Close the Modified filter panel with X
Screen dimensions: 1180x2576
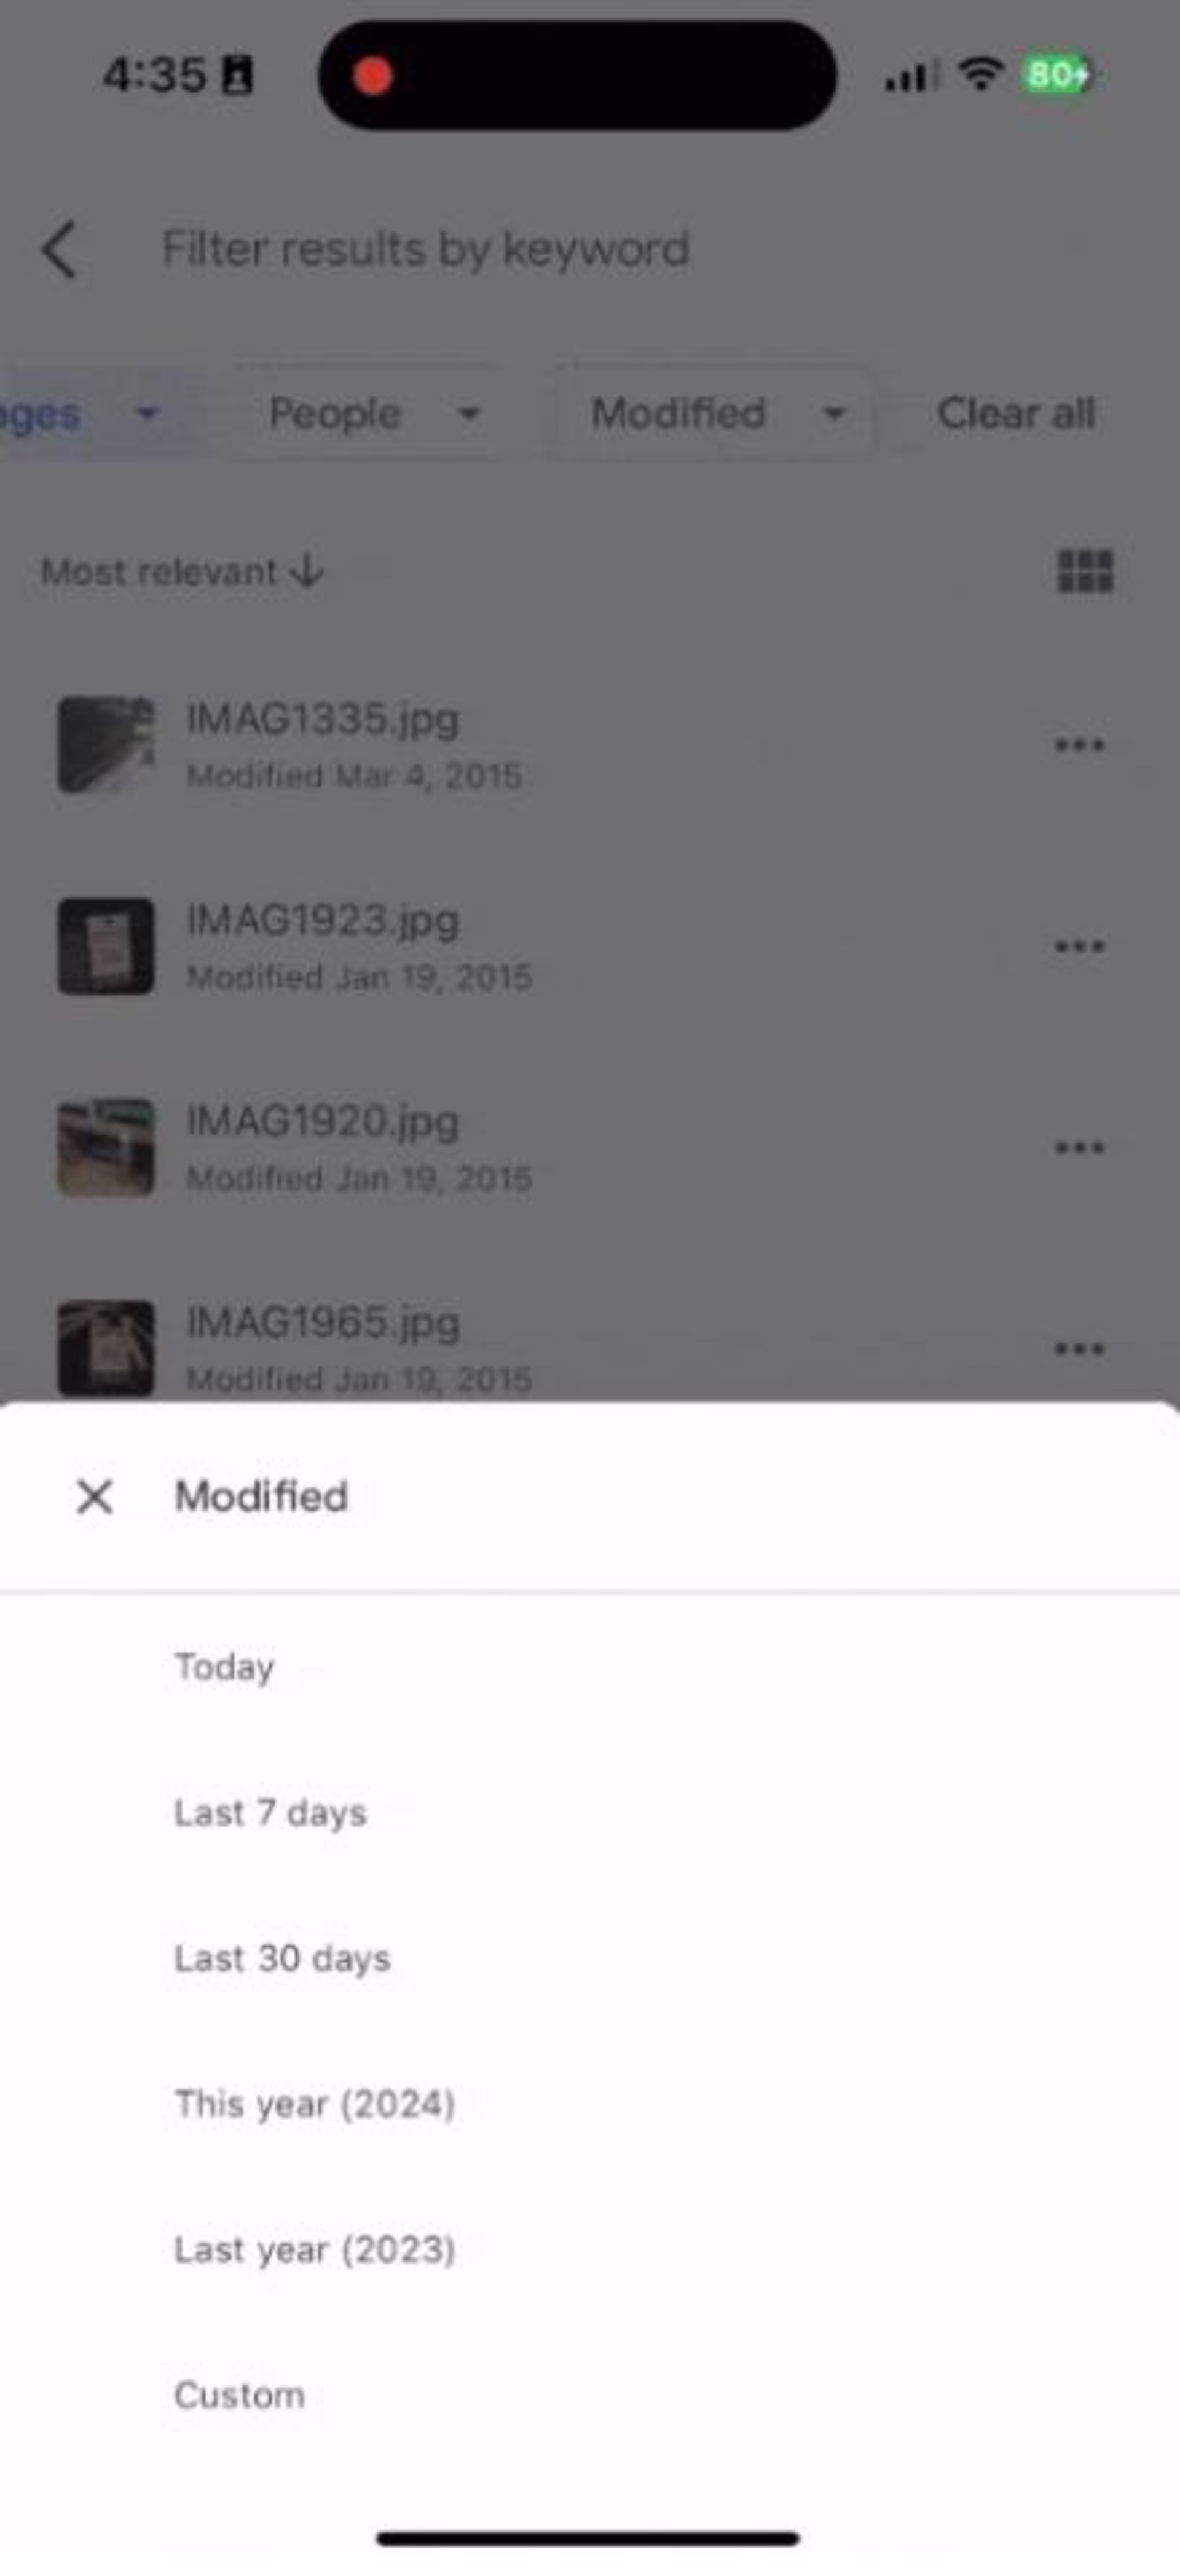pyautogui.click(x=93, y=1495)
